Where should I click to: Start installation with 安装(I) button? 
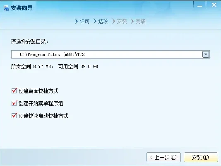click(201, 157)
